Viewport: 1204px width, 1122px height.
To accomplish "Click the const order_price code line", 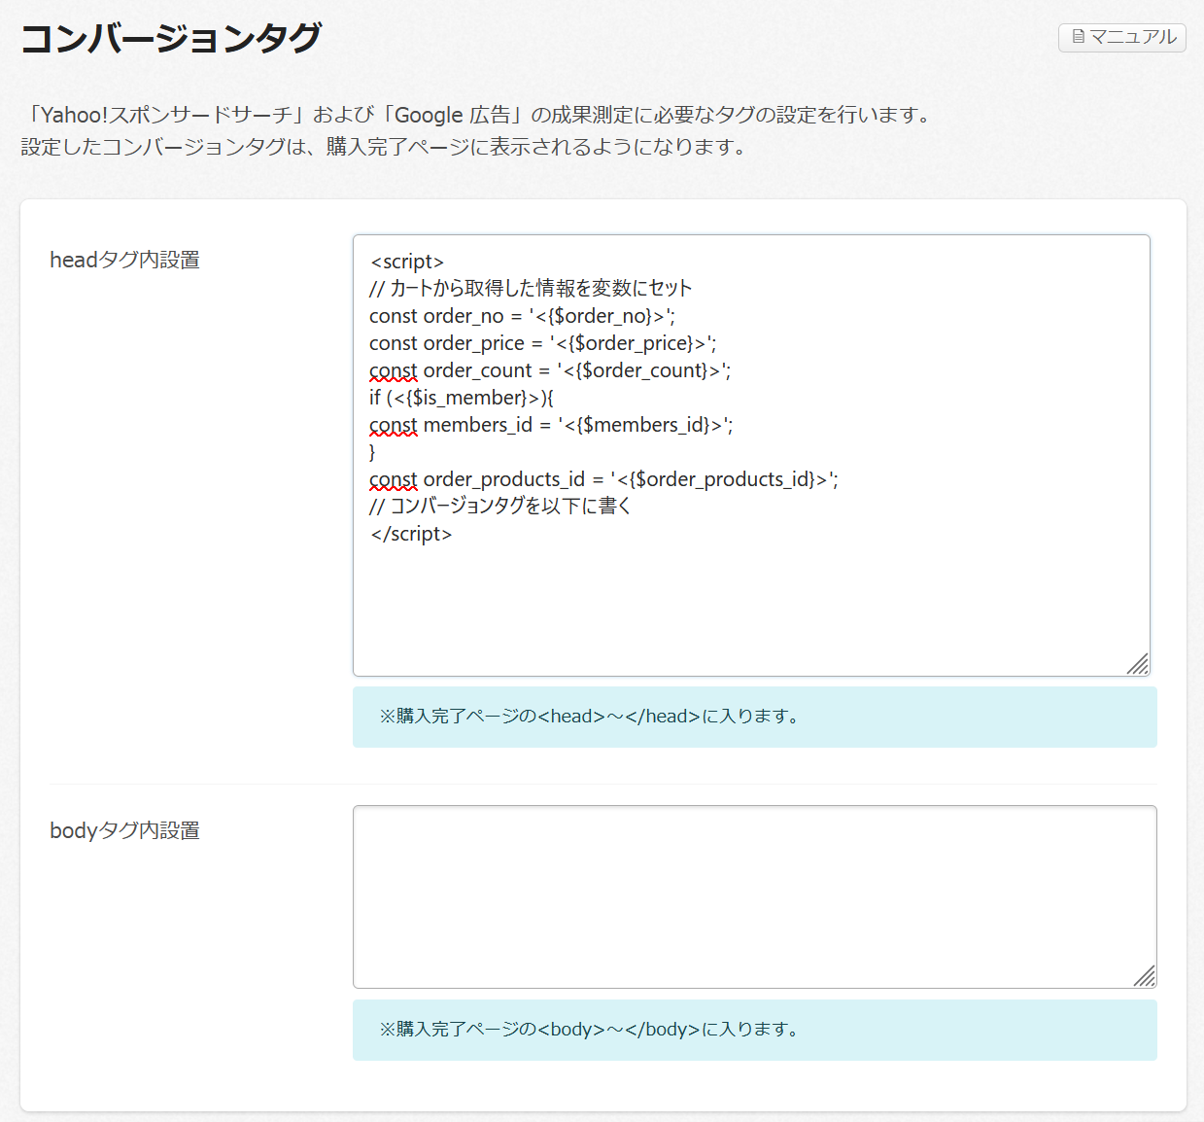I will (x=542, y=343).
